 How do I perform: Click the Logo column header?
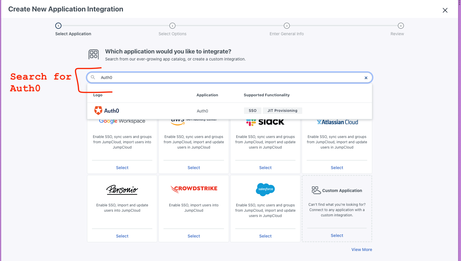(98, 95)
